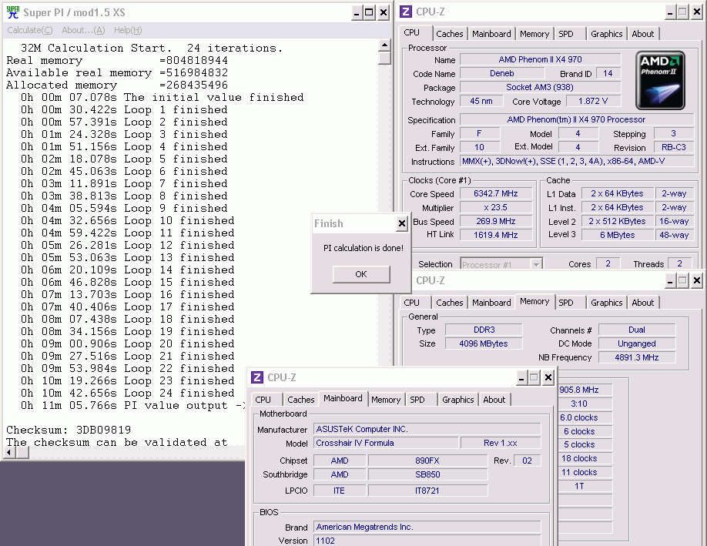Click the NB Frequency value 4891.3 MHz
The image size is (707, 546).
pyautogui.click(x=637, y=357)
